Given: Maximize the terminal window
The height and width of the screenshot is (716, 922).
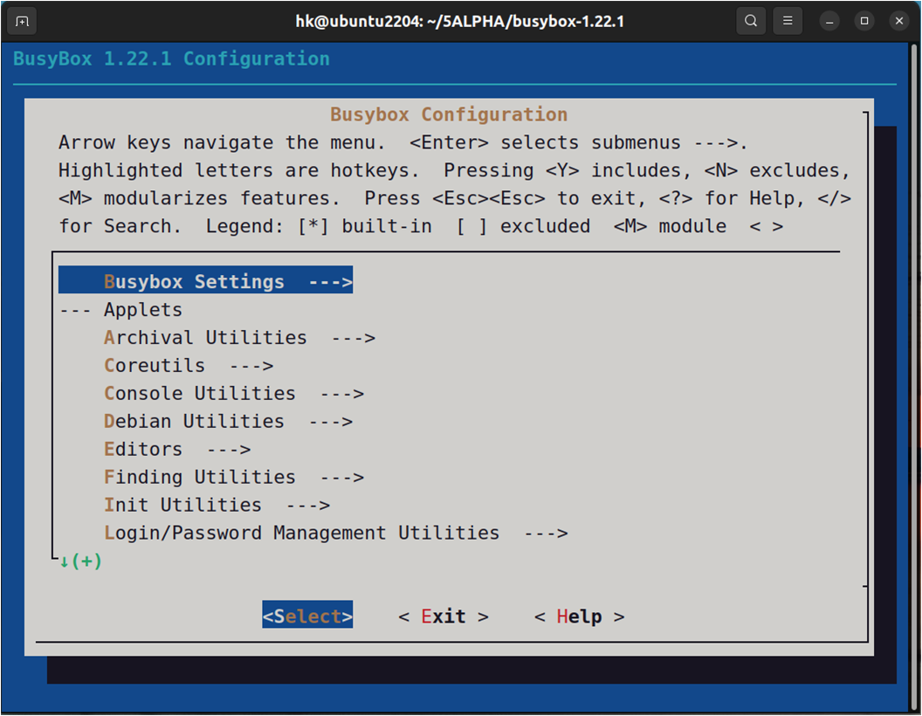Looking at the screenshot, I should [x=864, y=21].
